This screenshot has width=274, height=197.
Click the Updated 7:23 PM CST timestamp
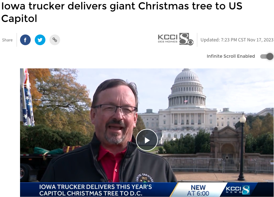coord(237,40)
